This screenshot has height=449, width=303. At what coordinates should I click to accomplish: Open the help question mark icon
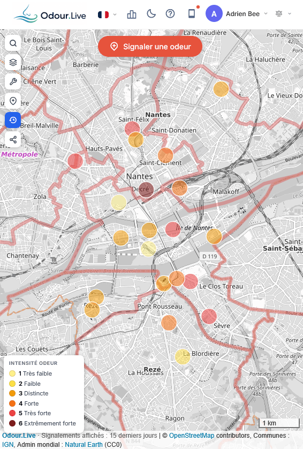point(170,13)
